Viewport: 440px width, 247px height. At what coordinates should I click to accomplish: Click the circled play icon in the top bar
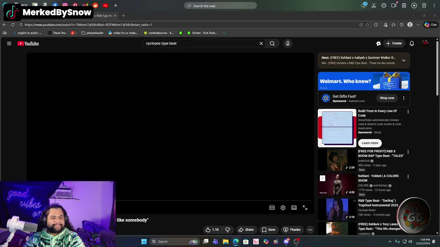[414, 5]
